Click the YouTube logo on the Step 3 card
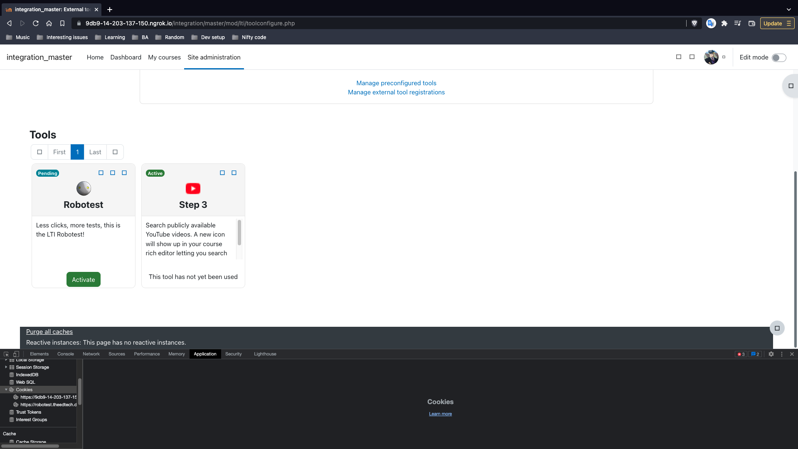The image size is (798, 449). (x=193, y=188)
